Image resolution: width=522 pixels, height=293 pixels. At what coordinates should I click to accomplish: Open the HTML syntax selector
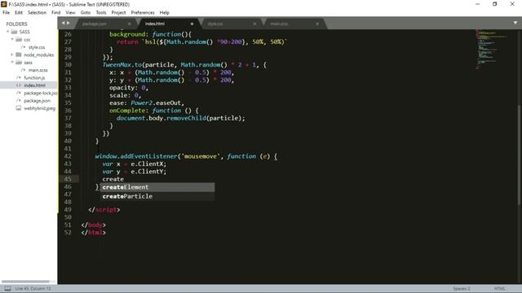(500, 289)
